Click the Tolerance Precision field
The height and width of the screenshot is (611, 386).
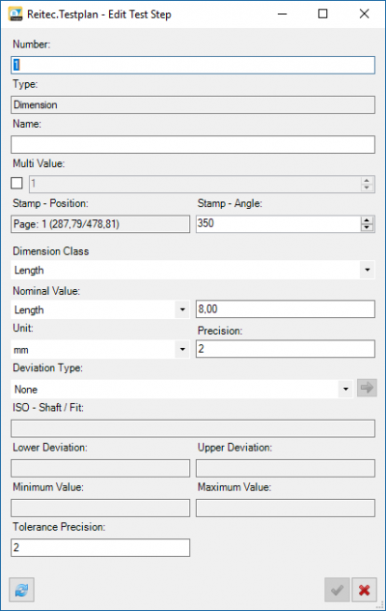pyautogui.click(x=100, y=547)
